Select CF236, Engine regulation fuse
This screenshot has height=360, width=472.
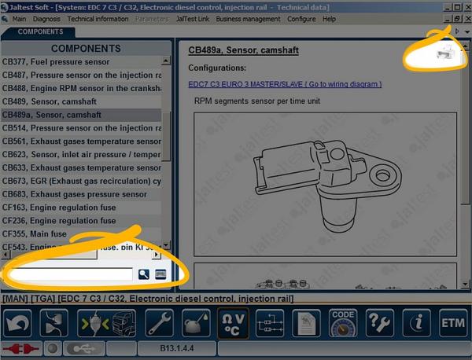pos(81,221)
